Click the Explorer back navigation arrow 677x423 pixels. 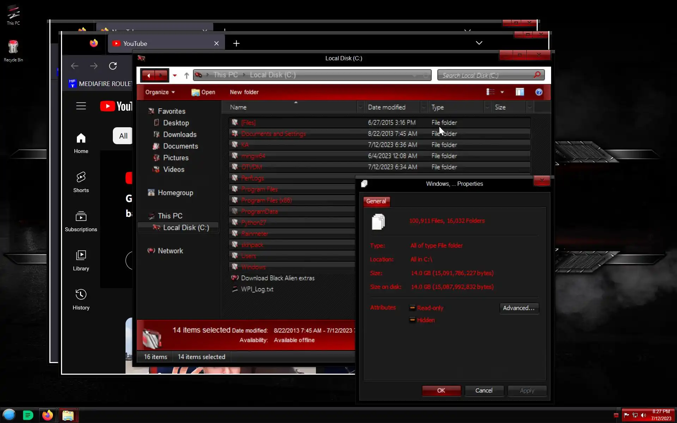(148, 75)
